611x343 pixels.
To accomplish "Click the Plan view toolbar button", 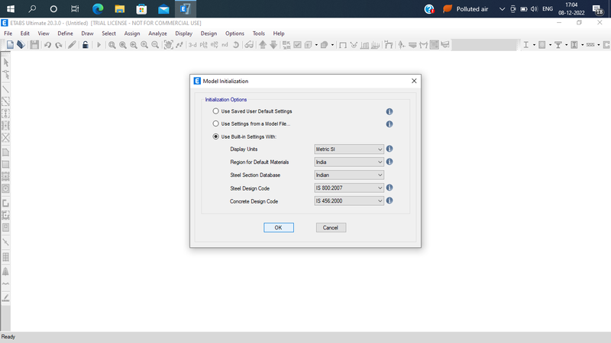I will tap(203, 45).
